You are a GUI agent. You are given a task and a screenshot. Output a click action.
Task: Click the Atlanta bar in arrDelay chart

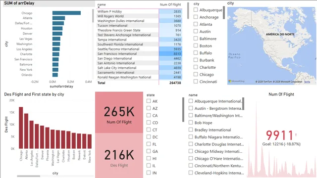(58, 18)
